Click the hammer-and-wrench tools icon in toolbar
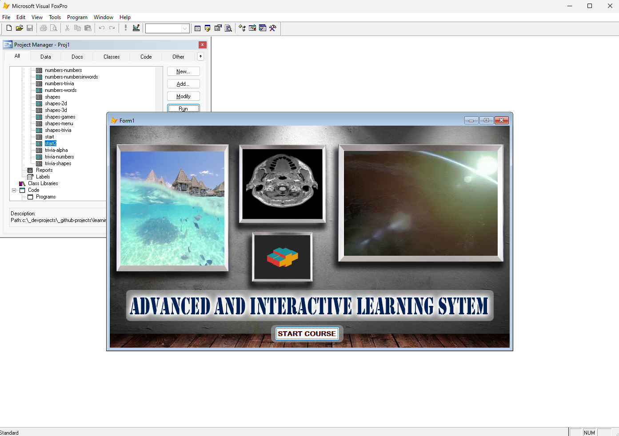The image size is (619, 436). click(x=273, y=28)
